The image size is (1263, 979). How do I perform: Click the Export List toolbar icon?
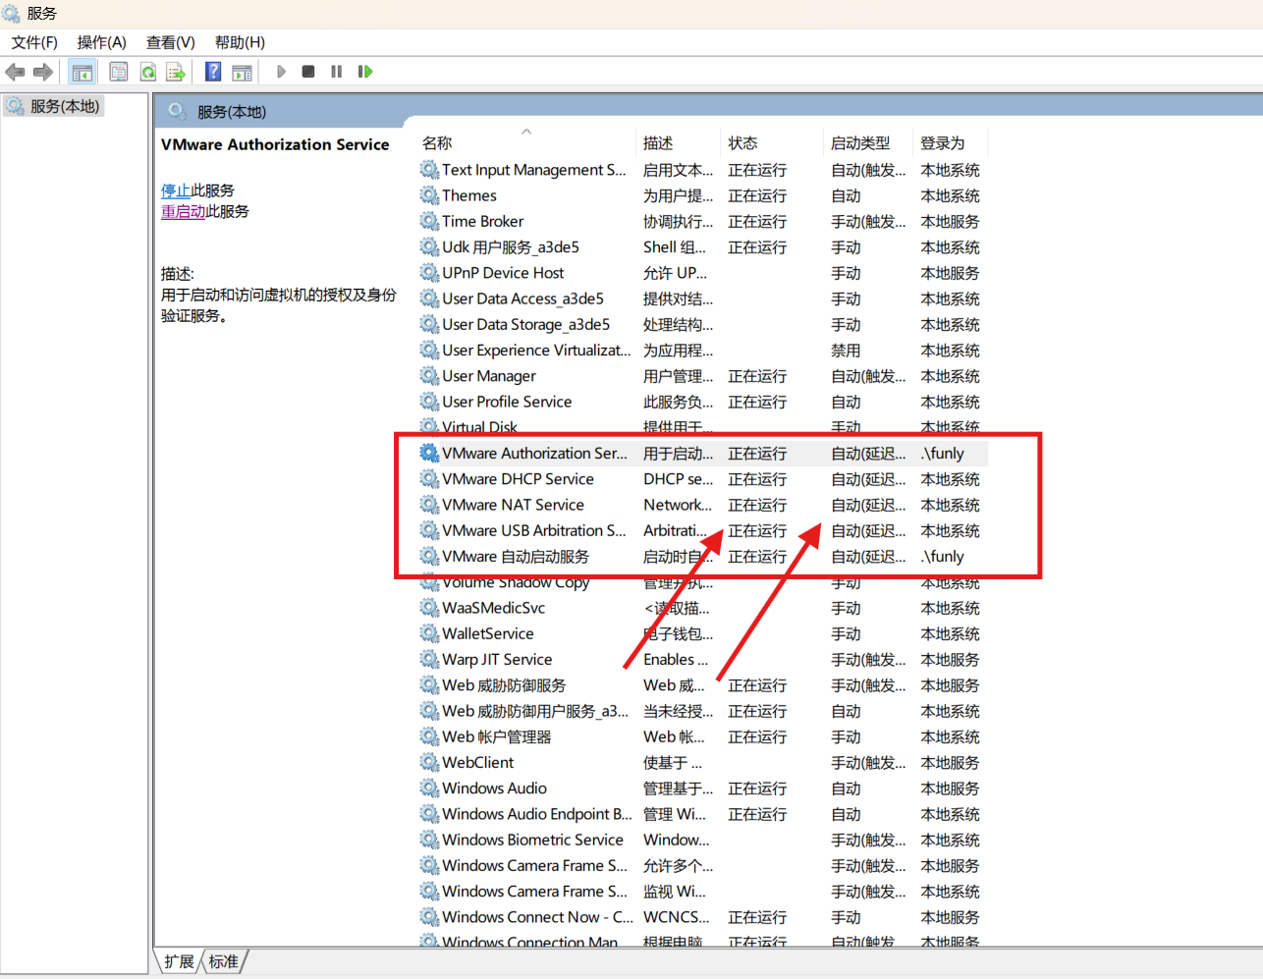[x=176, y=72]
